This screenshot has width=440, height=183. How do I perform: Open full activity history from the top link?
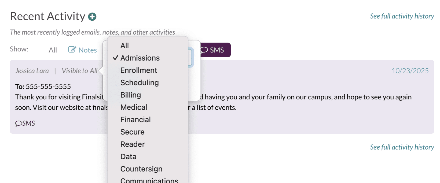coord(402,16)
